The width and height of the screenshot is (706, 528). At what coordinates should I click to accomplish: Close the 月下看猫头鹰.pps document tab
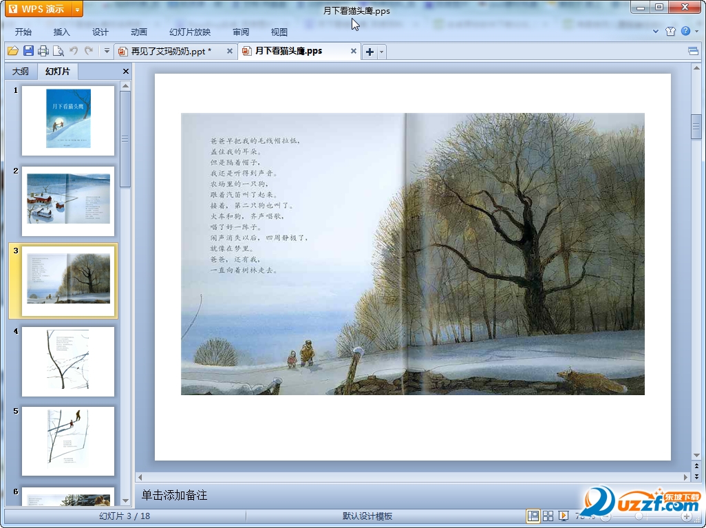click(354, 51)
